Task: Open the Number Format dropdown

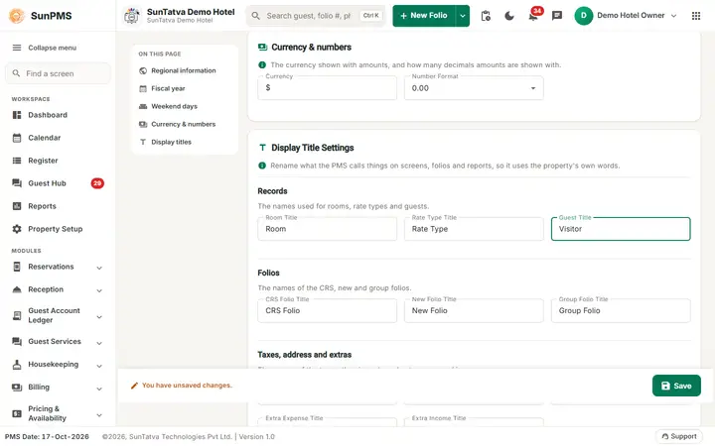Action: [474, 88]
